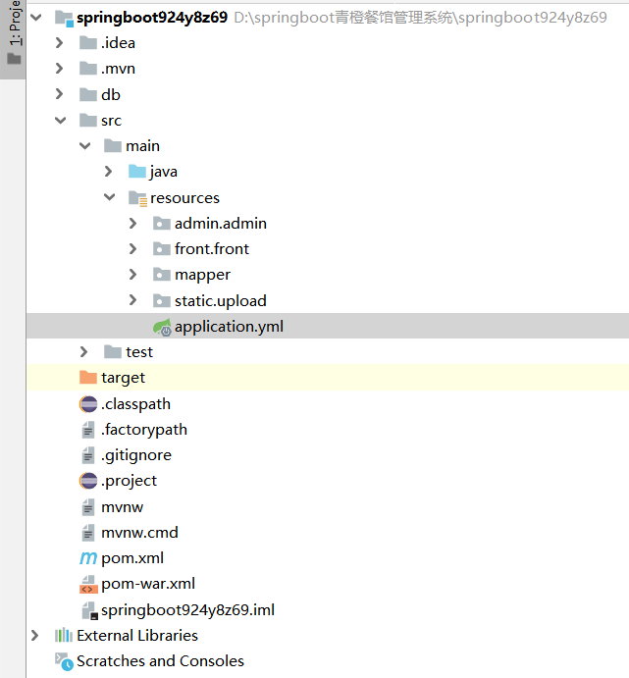Screen dimensions: 629x678
Task: Click the Spring leaf icon of application.yml
Action: tap(161, 327)
